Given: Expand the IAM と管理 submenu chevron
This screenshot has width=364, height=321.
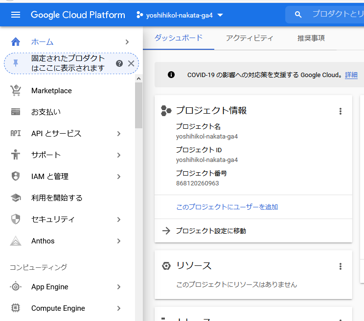Looking at the screenshot, I should tap(119, 176).
